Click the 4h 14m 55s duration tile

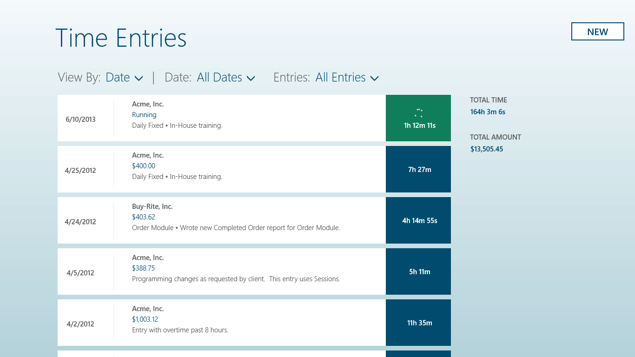tap(418, 220)
